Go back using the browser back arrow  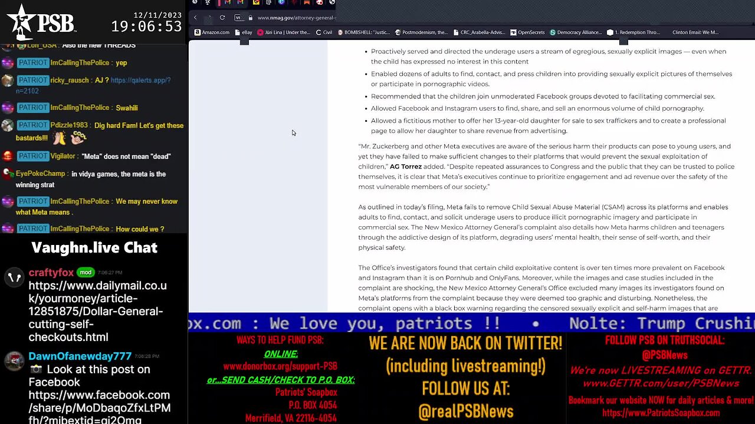click(x=195, y=18)
